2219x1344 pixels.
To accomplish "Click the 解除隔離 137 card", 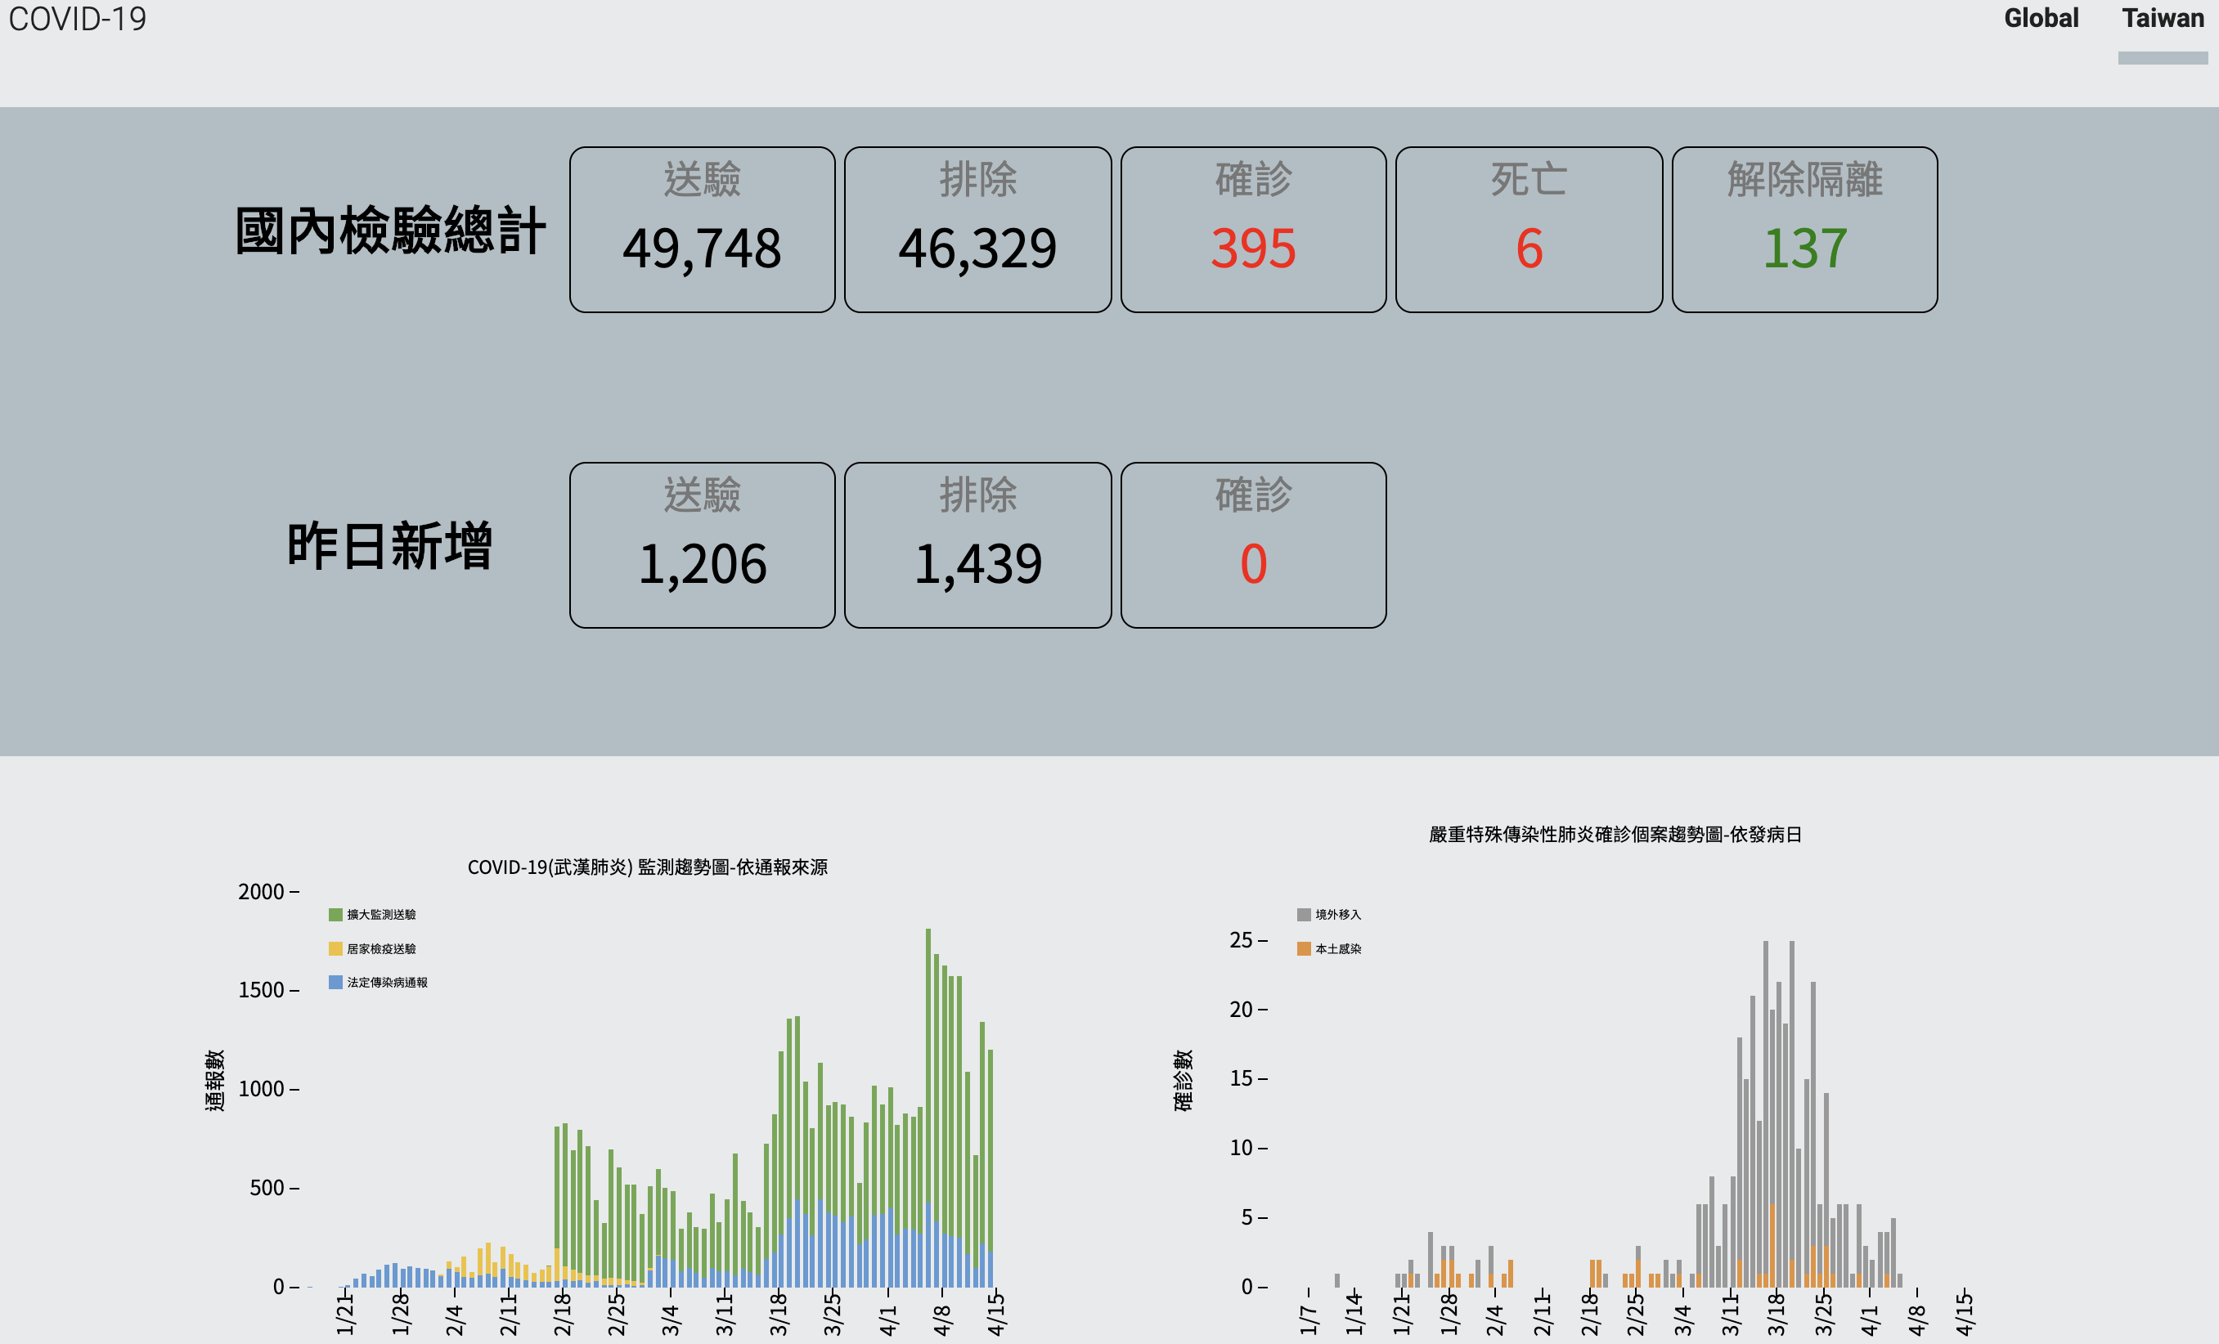I will pos(1803,230).
